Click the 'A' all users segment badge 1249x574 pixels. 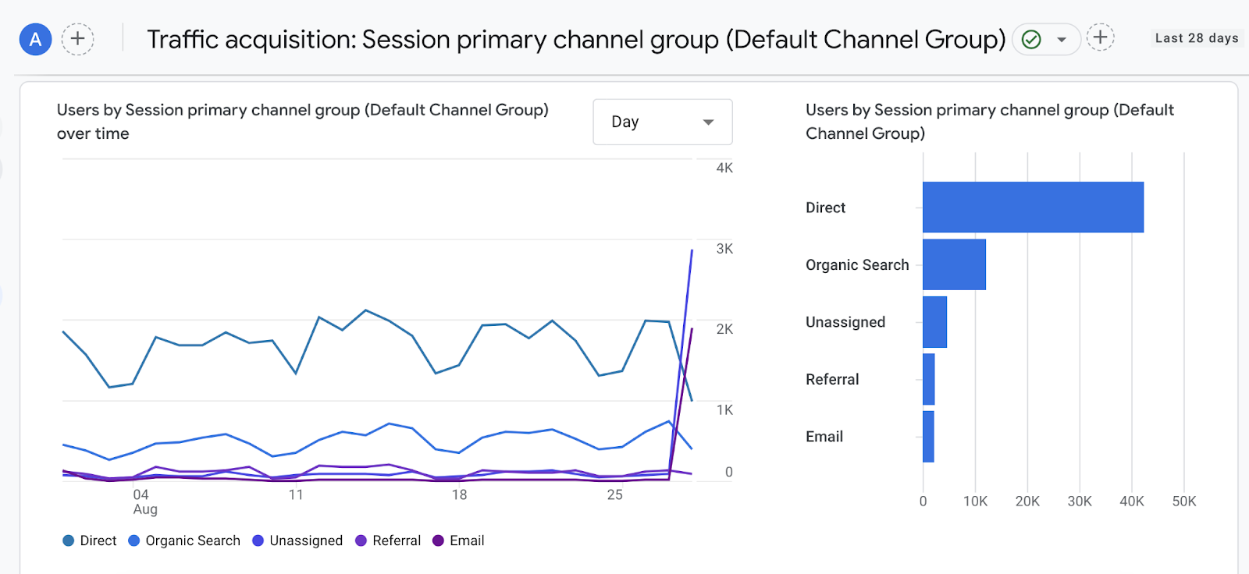coord(35,39)
